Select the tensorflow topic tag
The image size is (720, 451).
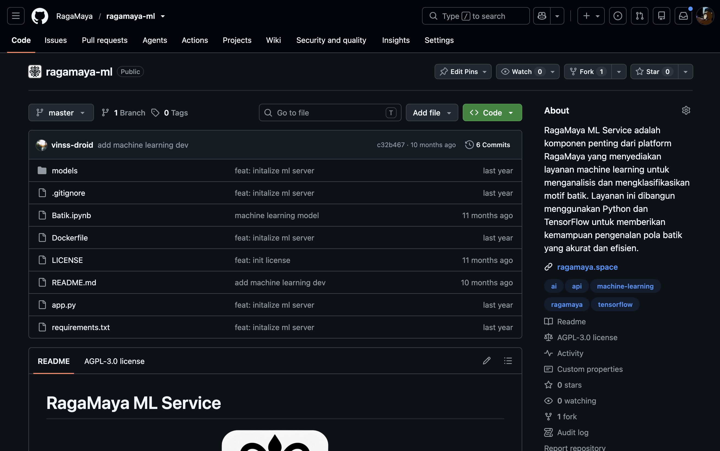pos(615,305)
